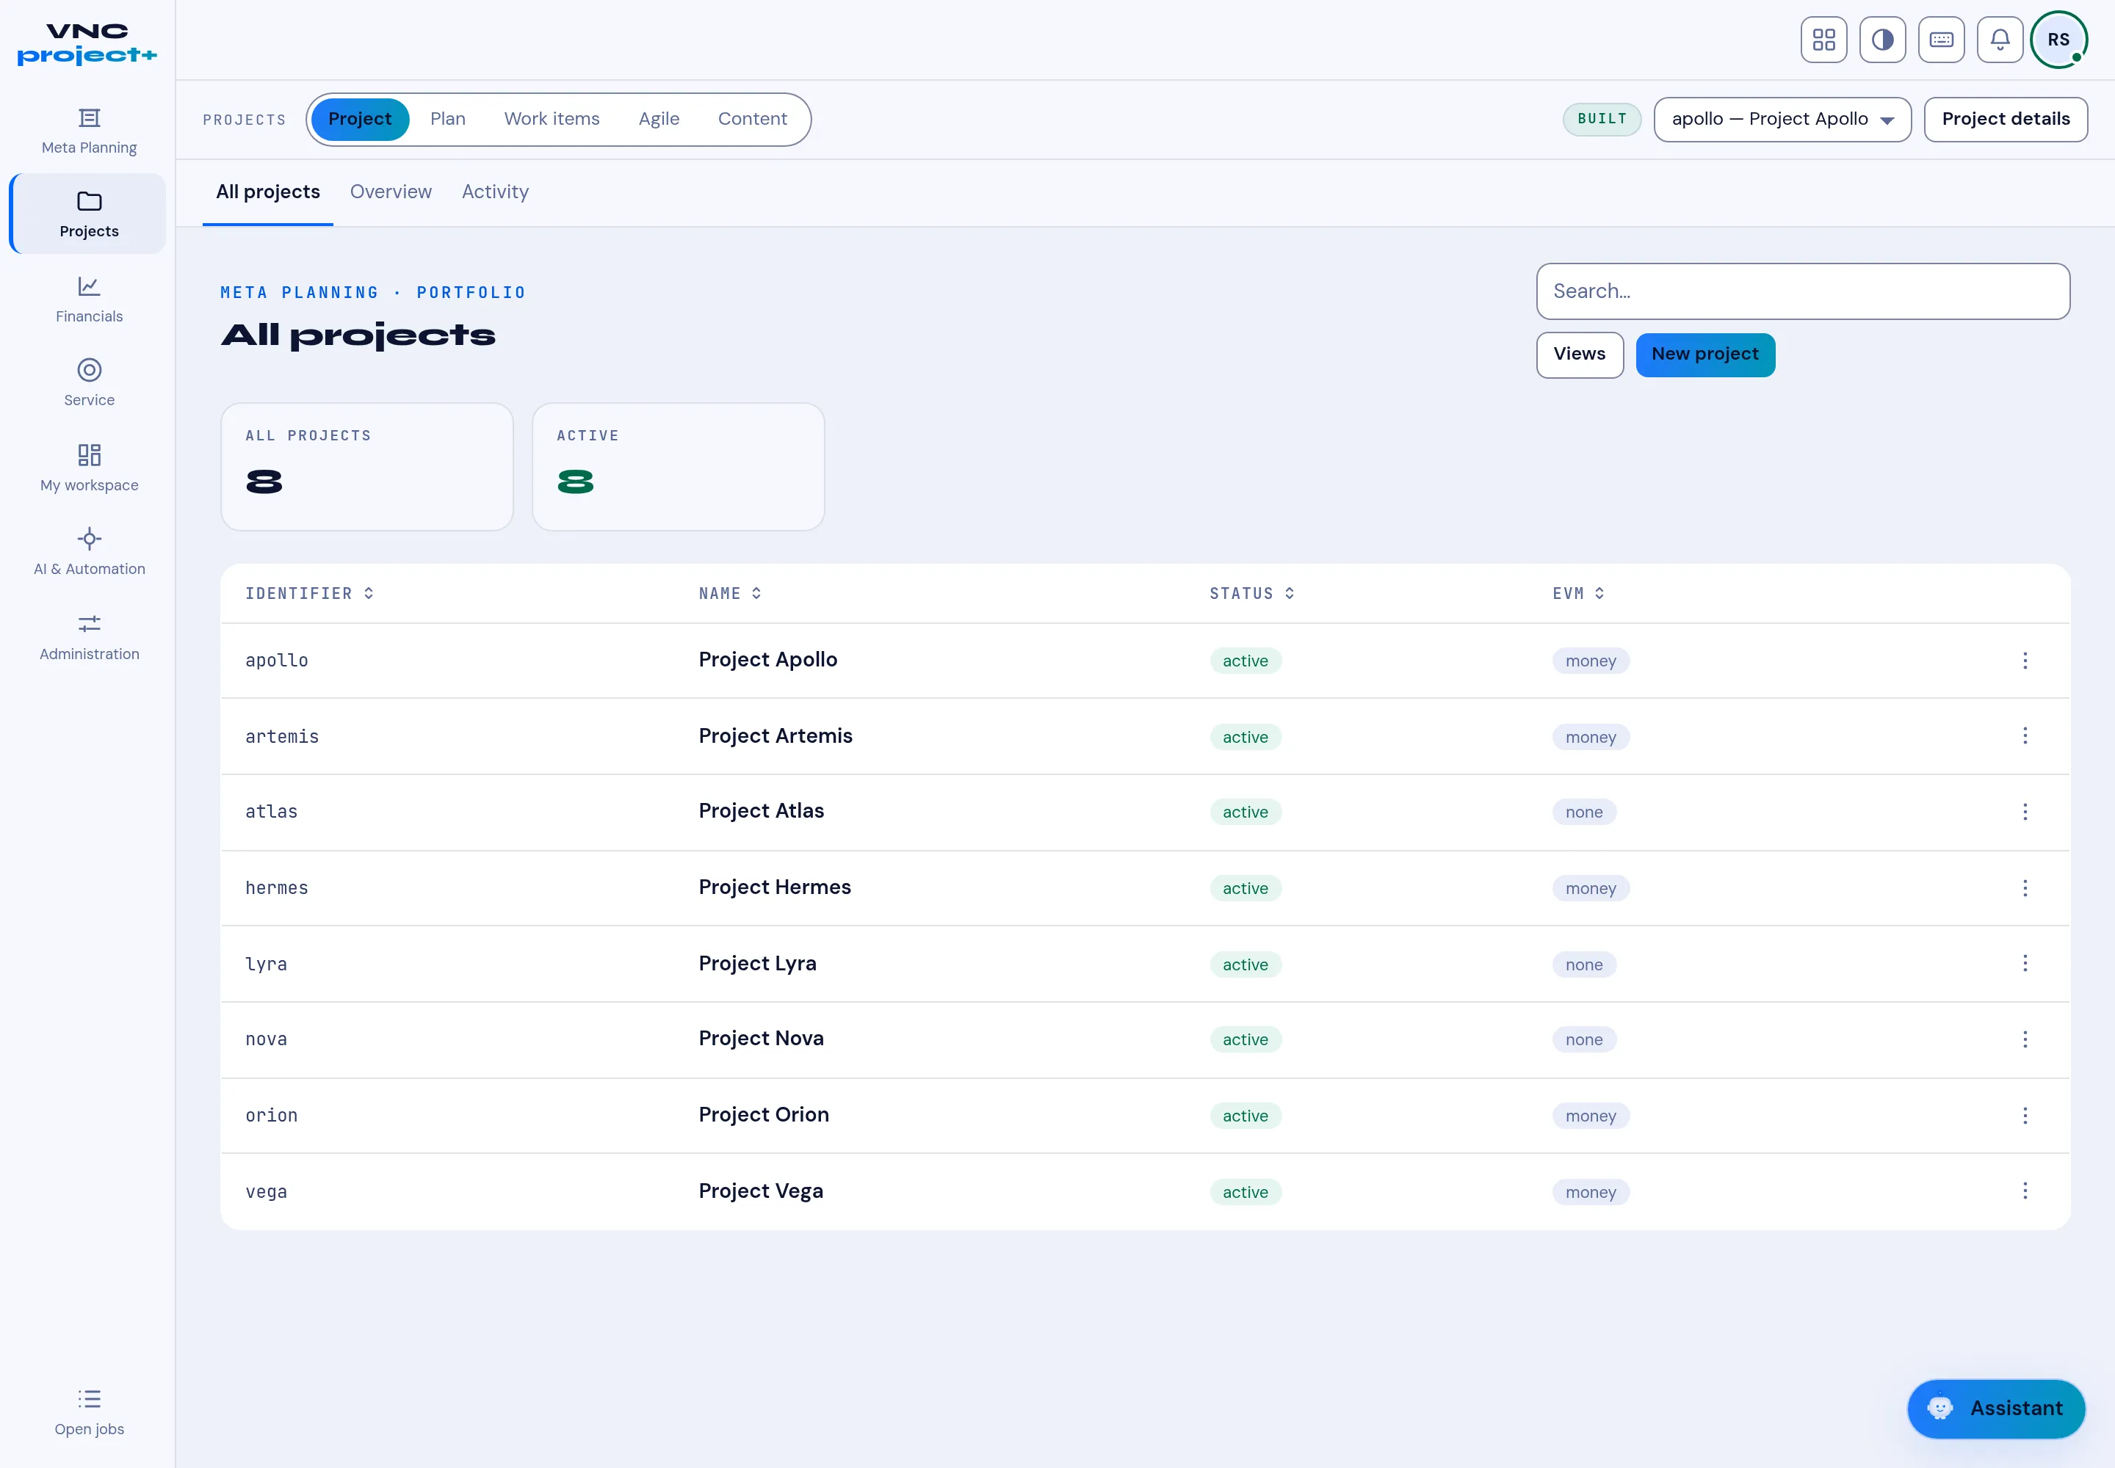Open the Activity sub-tab
2115x1468 pixels.
495,192
